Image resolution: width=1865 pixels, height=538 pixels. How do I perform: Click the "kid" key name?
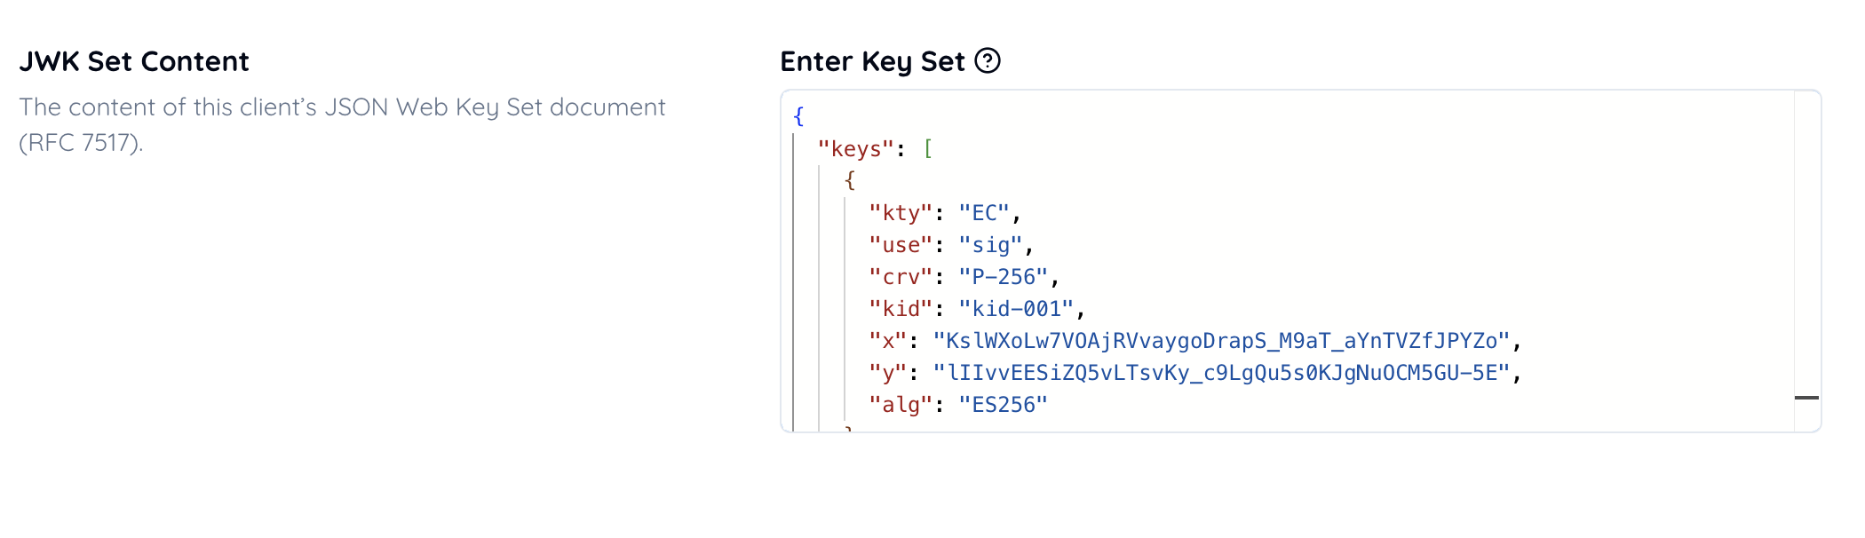[x=901, y=309]
